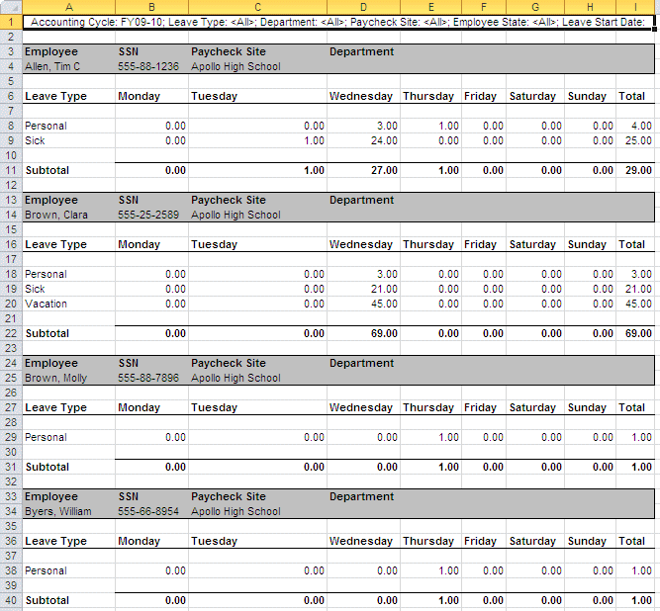Click 'Total' header in row 27

click(x=631, y=408)
